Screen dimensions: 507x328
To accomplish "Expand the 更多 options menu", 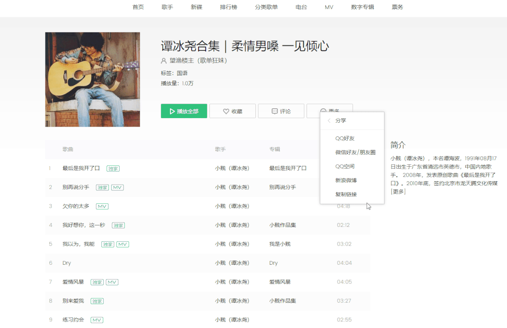I will [x=330, y=111].
